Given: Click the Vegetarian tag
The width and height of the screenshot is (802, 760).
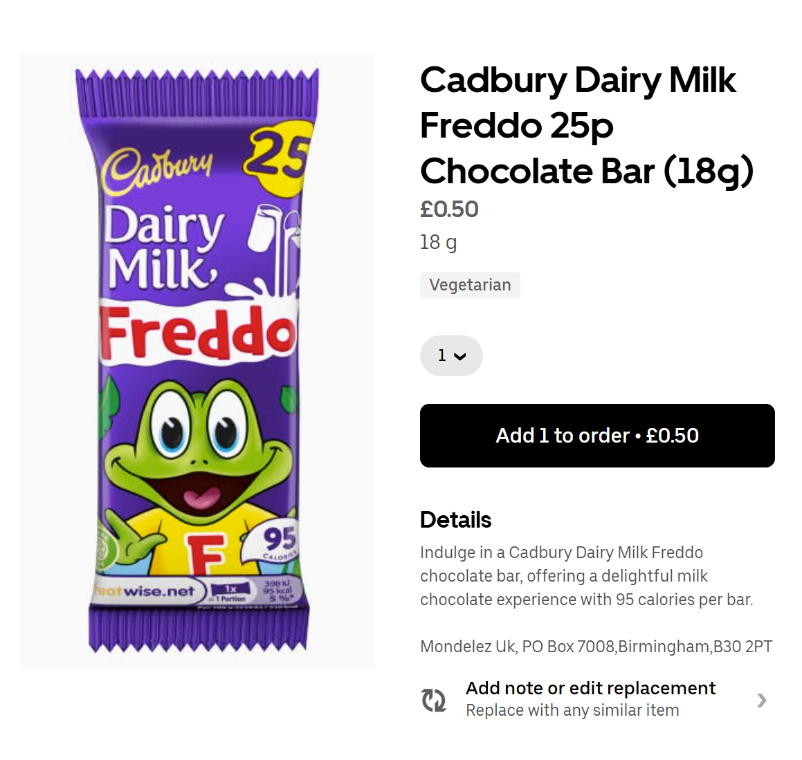Looking at the screenshot, I should [x=470, y=285].
